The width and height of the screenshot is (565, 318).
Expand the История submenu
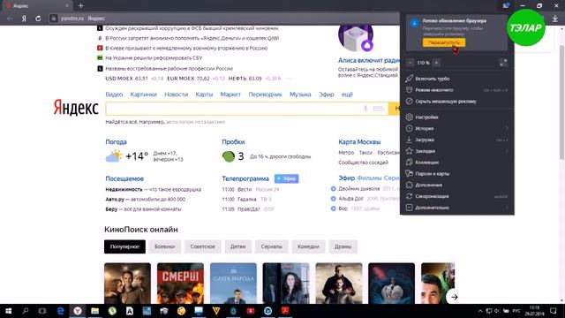[x=456, y=128]
